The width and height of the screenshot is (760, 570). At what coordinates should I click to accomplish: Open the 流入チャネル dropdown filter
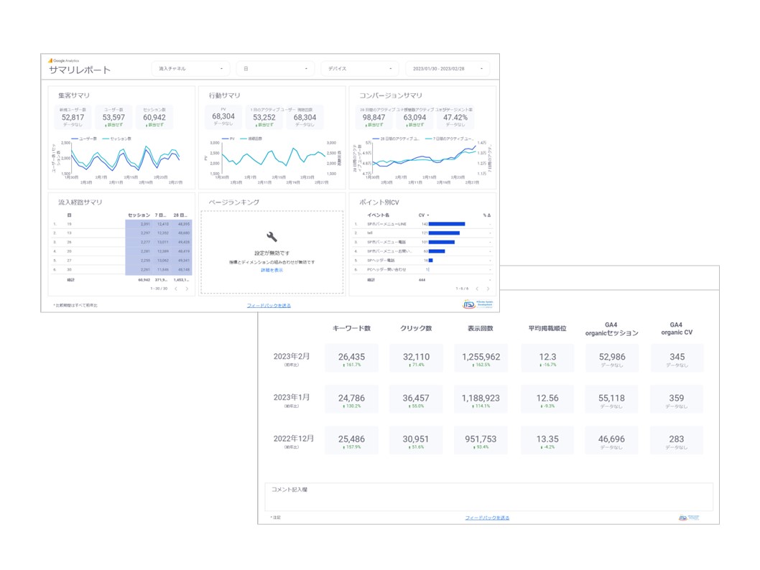pos(190,69)
